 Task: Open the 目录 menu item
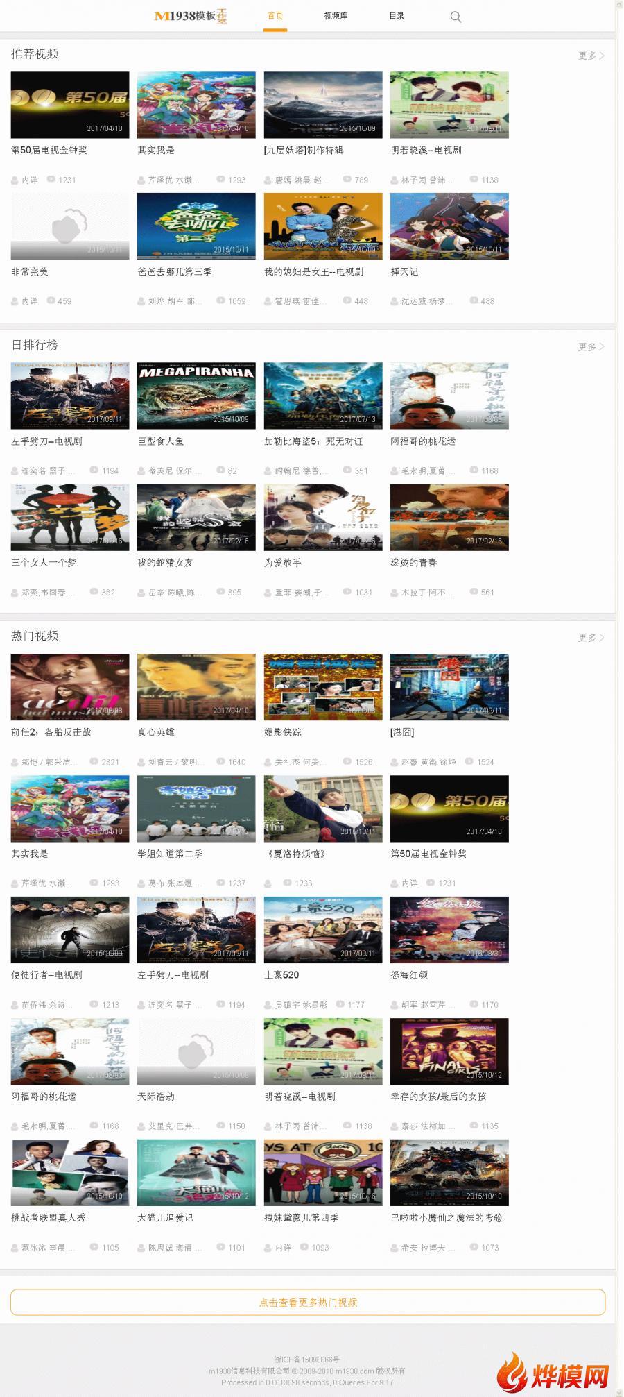397,16
